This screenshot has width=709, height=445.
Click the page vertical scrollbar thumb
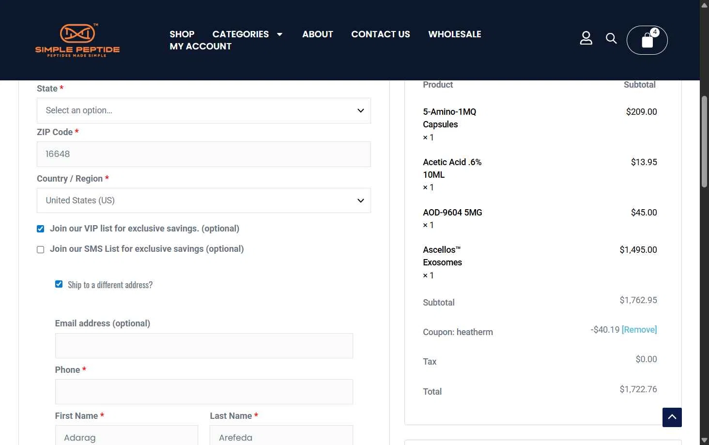(x=704, y=142)
